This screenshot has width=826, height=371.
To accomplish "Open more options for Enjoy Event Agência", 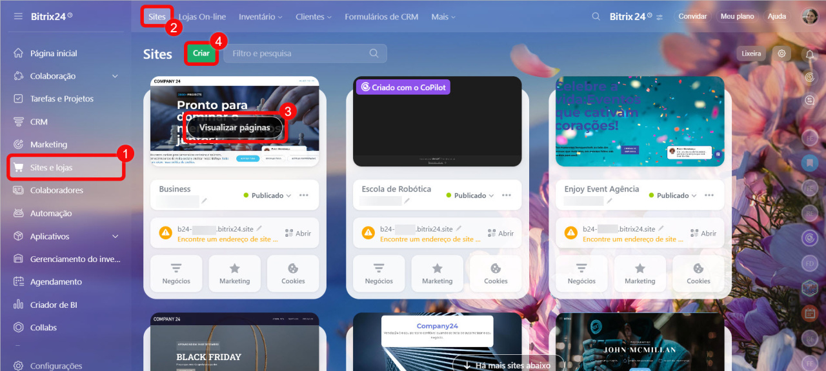I will coord(709,196).
